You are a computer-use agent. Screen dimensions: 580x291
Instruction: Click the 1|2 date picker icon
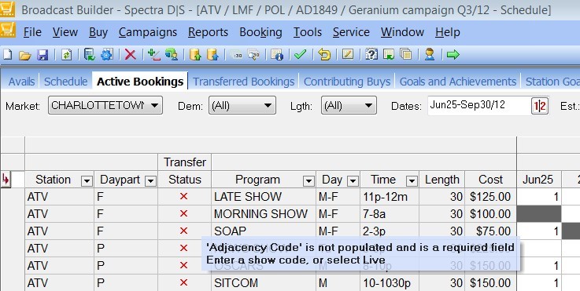pyautogui.click(x=540, y=106)
